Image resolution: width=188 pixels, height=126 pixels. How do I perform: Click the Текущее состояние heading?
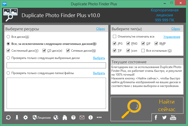click(129, 62)
